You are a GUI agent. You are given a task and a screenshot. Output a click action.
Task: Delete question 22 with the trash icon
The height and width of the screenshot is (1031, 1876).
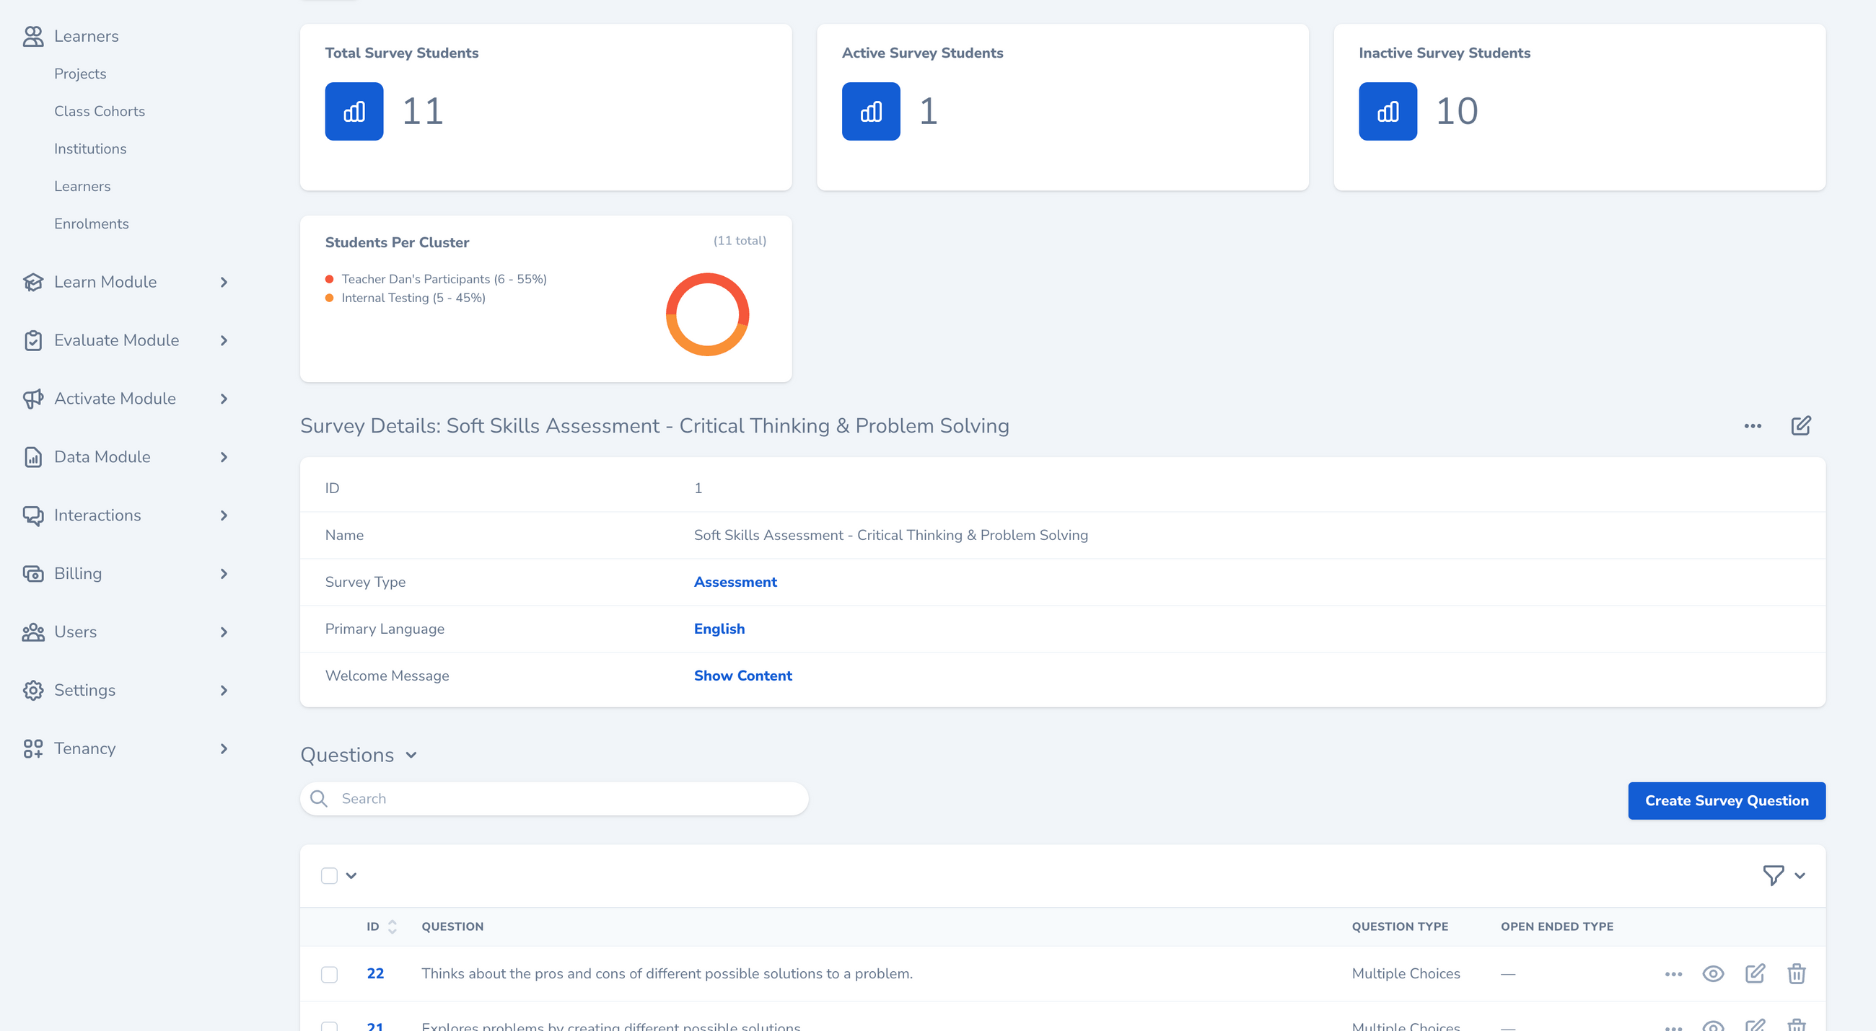(1796, 973)
